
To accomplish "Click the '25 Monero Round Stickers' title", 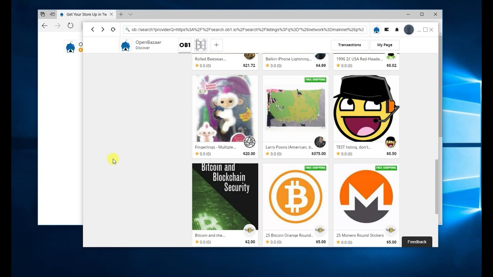I will (x=360, y=235).
